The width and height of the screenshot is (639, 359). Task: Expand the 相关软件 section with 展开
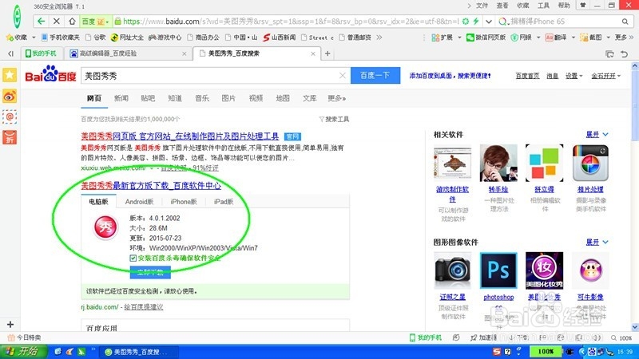click(x=597, y=134)
